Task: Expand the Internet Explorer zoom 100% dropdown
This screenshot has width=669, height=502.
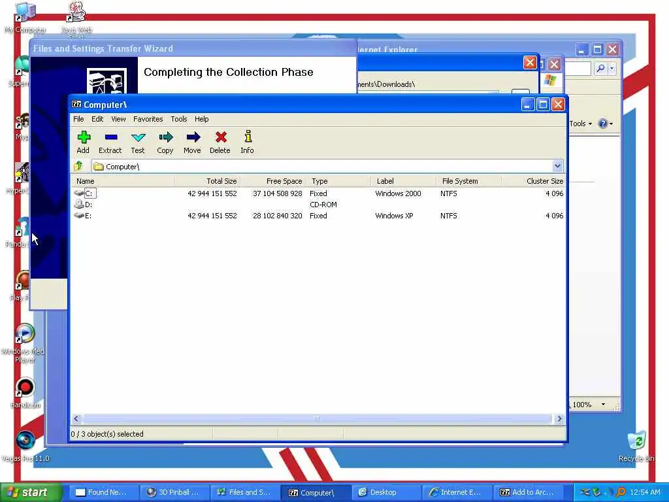Action: point(603,404)
